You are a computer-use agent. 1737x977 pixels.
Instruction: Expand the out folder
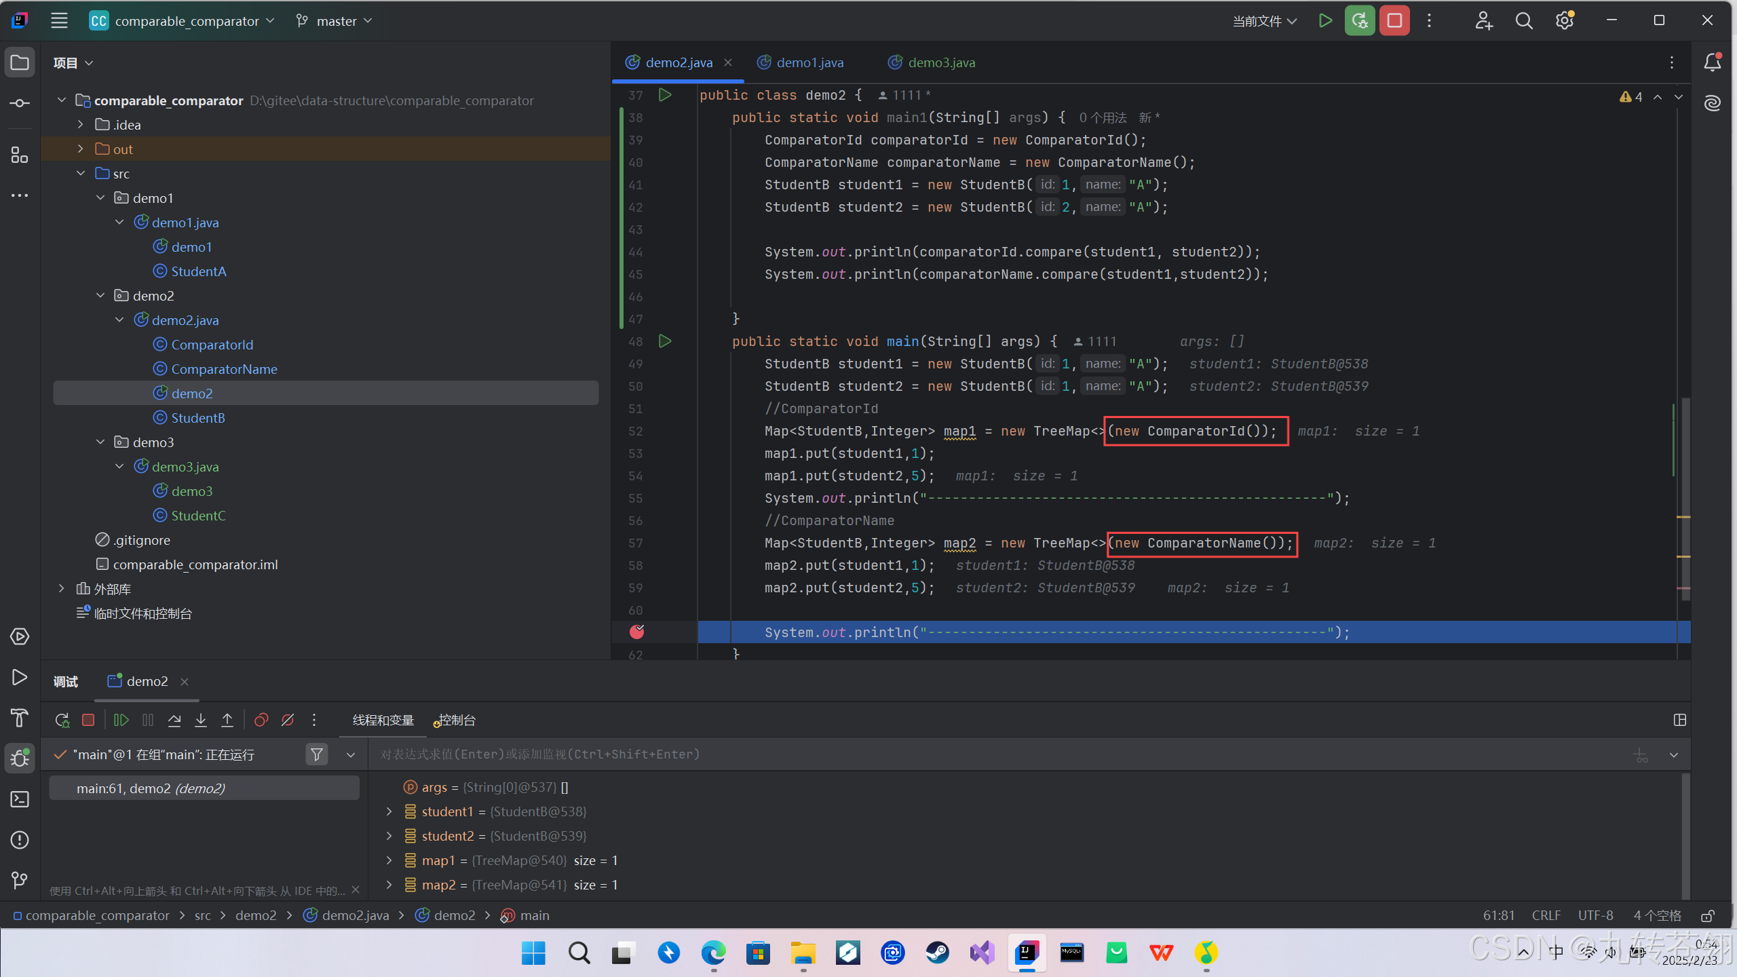[81, 149]
